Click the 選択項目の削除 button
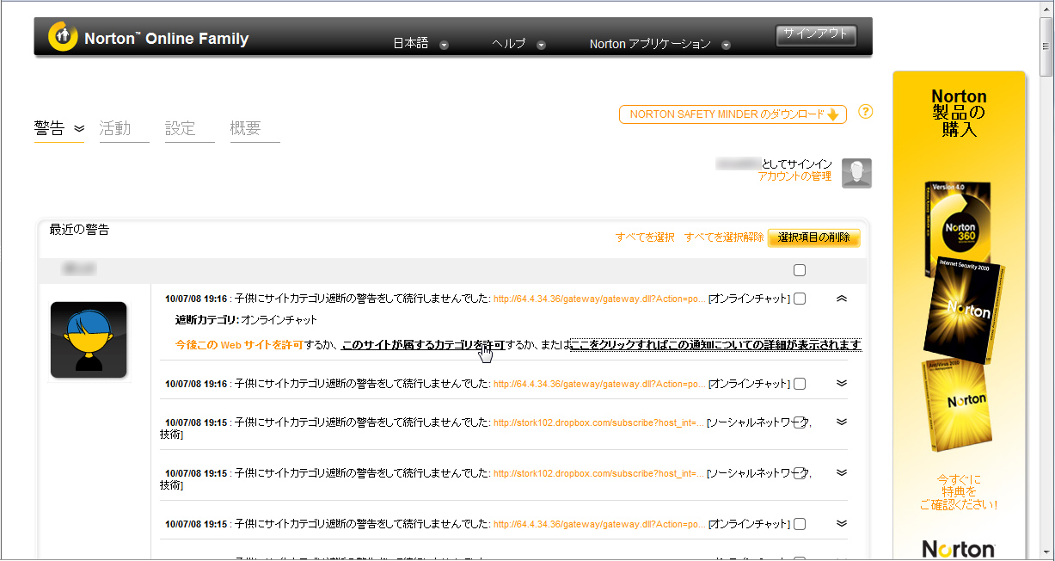Image resolution: width=1055 pixels, height=561 pixels. tap(813, 237)
